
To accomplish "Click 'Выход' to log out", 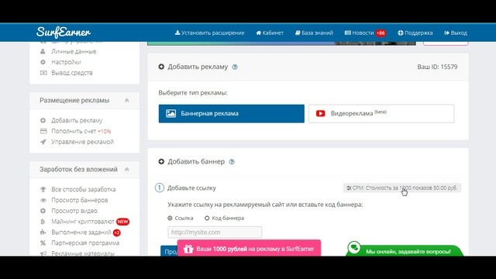I will click(x=456, y=33).
